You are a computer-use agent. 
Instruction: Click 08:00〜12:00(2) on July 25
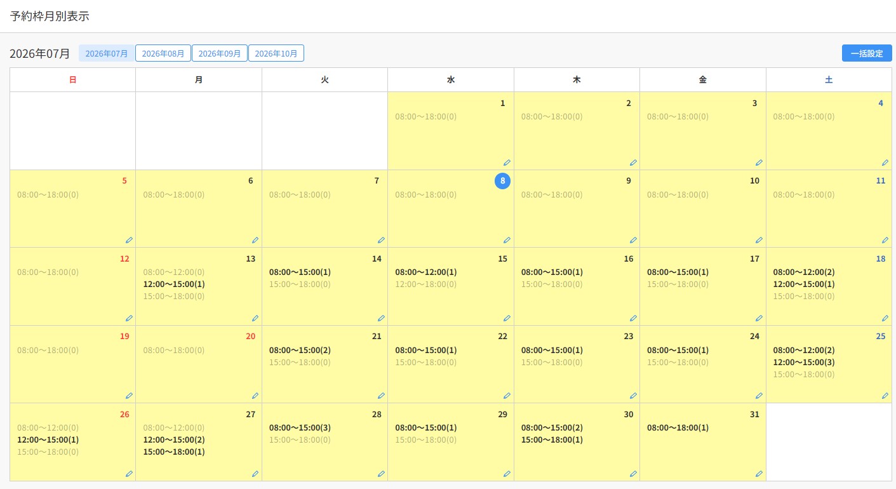click(x=804, y=350)
